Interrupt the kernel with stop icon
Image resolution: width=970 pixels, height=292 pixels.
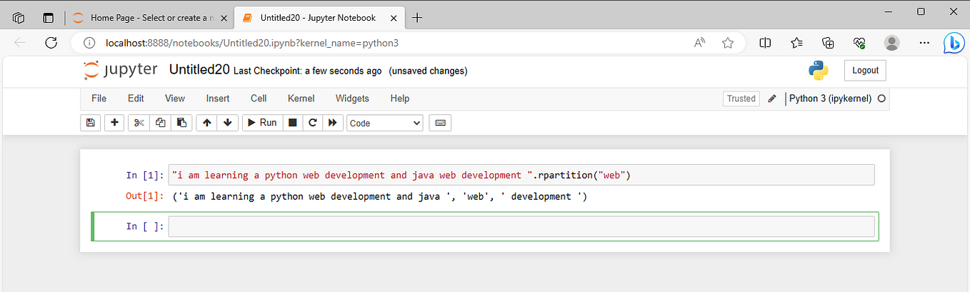point(292,123)
